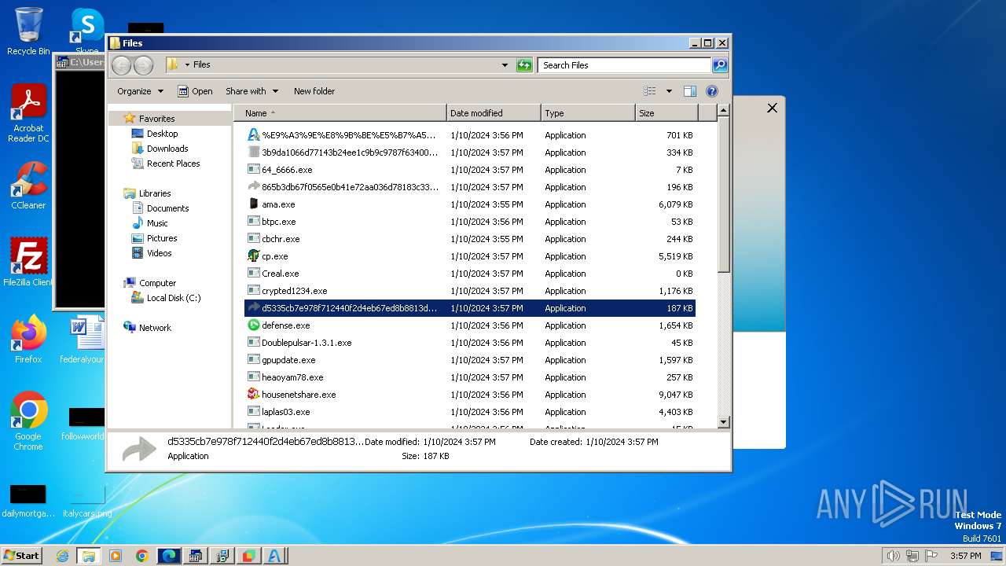
Task: Click in the Search Files box
Action: tap(625, 65)
